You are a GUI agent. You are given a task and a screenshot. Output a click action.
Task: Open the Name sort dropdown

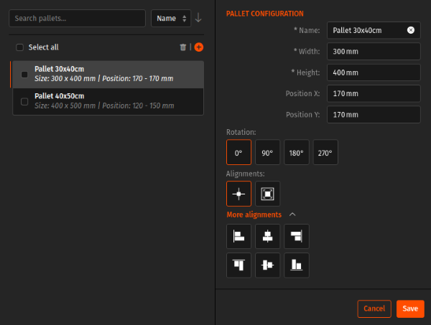pyautogui.click(x=171, y=19)
